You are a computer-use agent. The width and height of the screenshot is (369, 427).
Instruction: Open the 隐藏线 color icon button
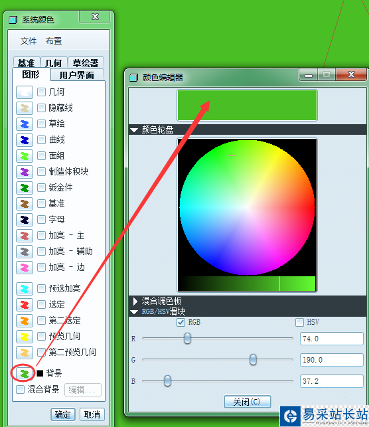[x=25, y=108]
